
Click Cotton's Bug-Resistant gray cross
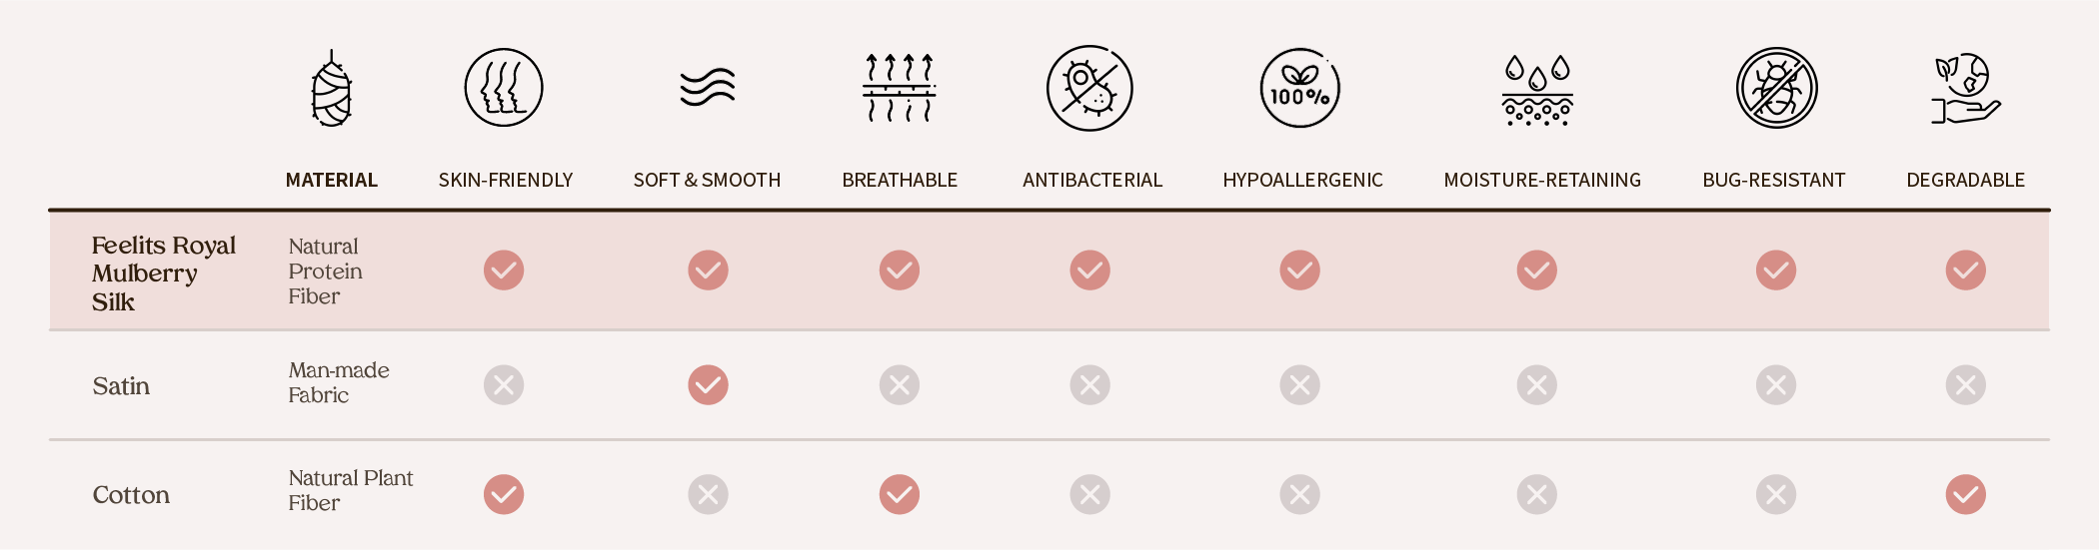coord(1776,494)
